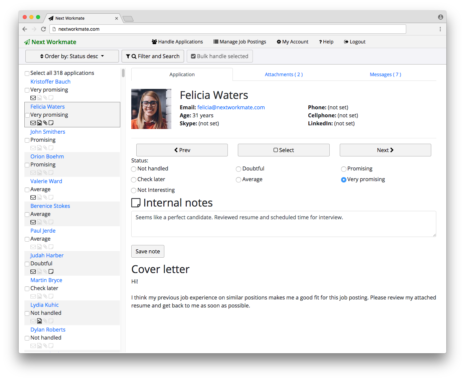Image resolution: width=465 pixels, height=380 pixels.
Task: Open Dylan Roberts application
Action: (48, 330)
